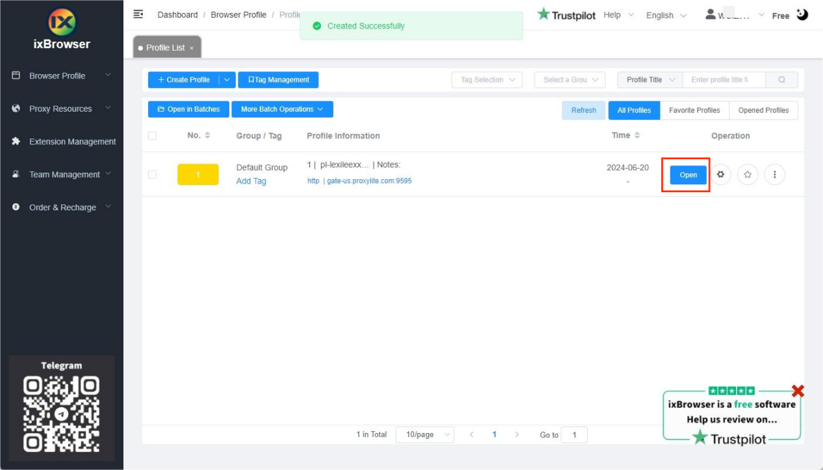Open the Help dropdown menu
Viewport: 823px width, 470px height.
tap(618, 14)
